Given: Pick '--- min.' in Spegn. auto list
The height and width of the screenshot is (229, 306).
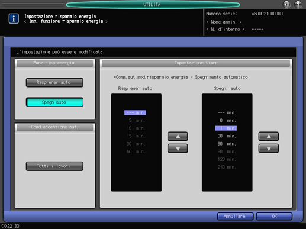Looking at the screenshot, I should click(226, 112).
